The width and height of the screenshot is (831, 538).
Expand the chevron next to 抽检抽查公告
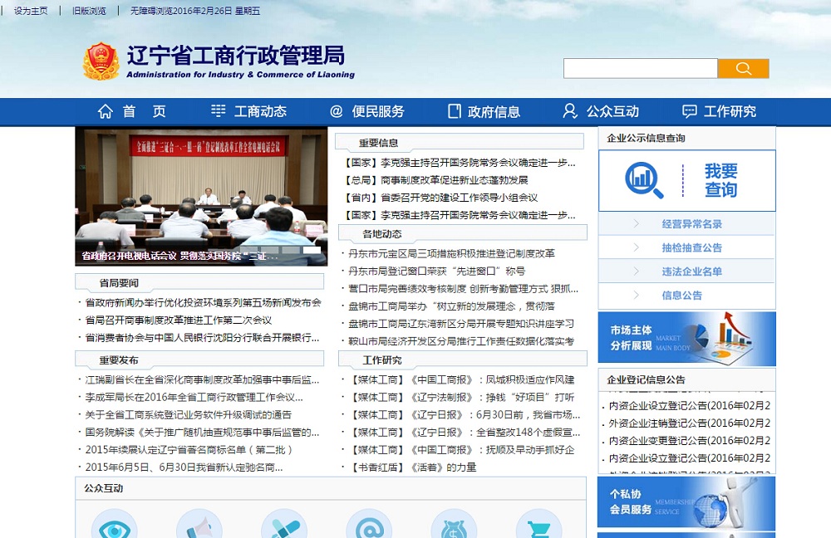click(x=637, y=247)
